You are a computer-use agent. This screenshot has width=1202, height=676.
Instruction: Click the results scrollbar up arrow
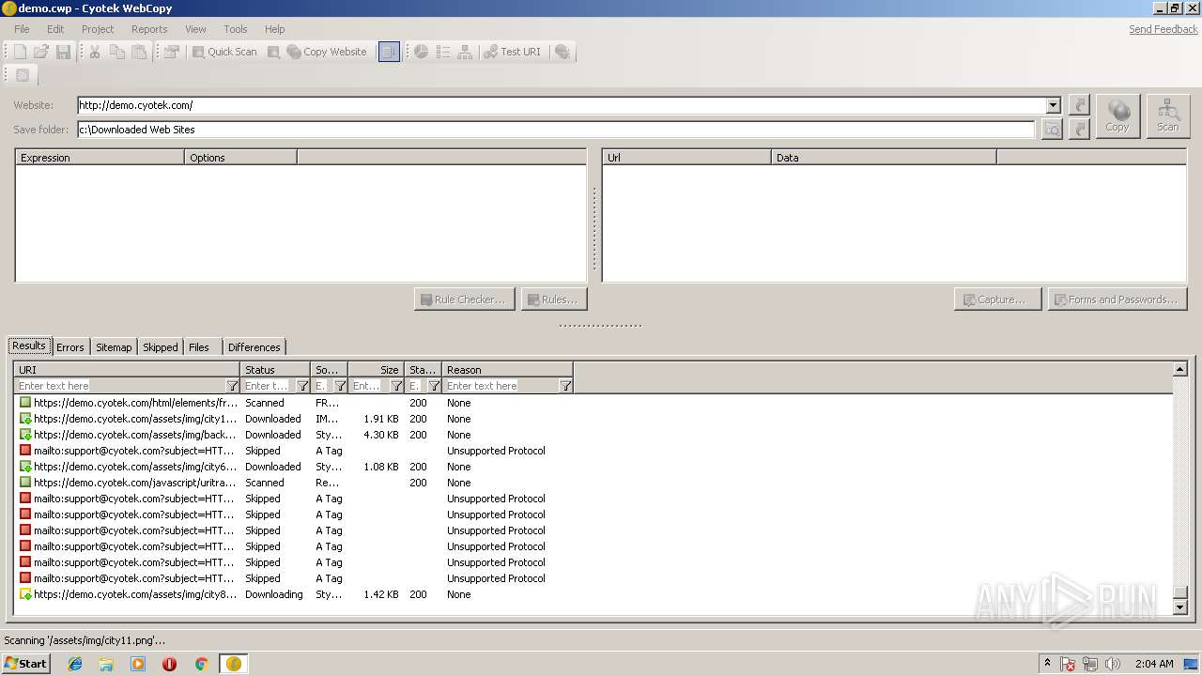(x=1180, y=369)
